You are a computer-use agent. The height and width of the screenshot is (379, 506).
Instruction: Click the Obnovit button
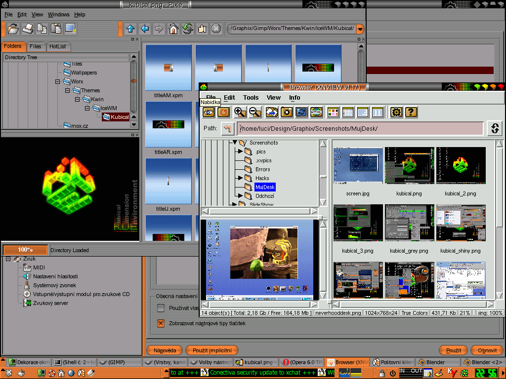[x=487, y=350]
